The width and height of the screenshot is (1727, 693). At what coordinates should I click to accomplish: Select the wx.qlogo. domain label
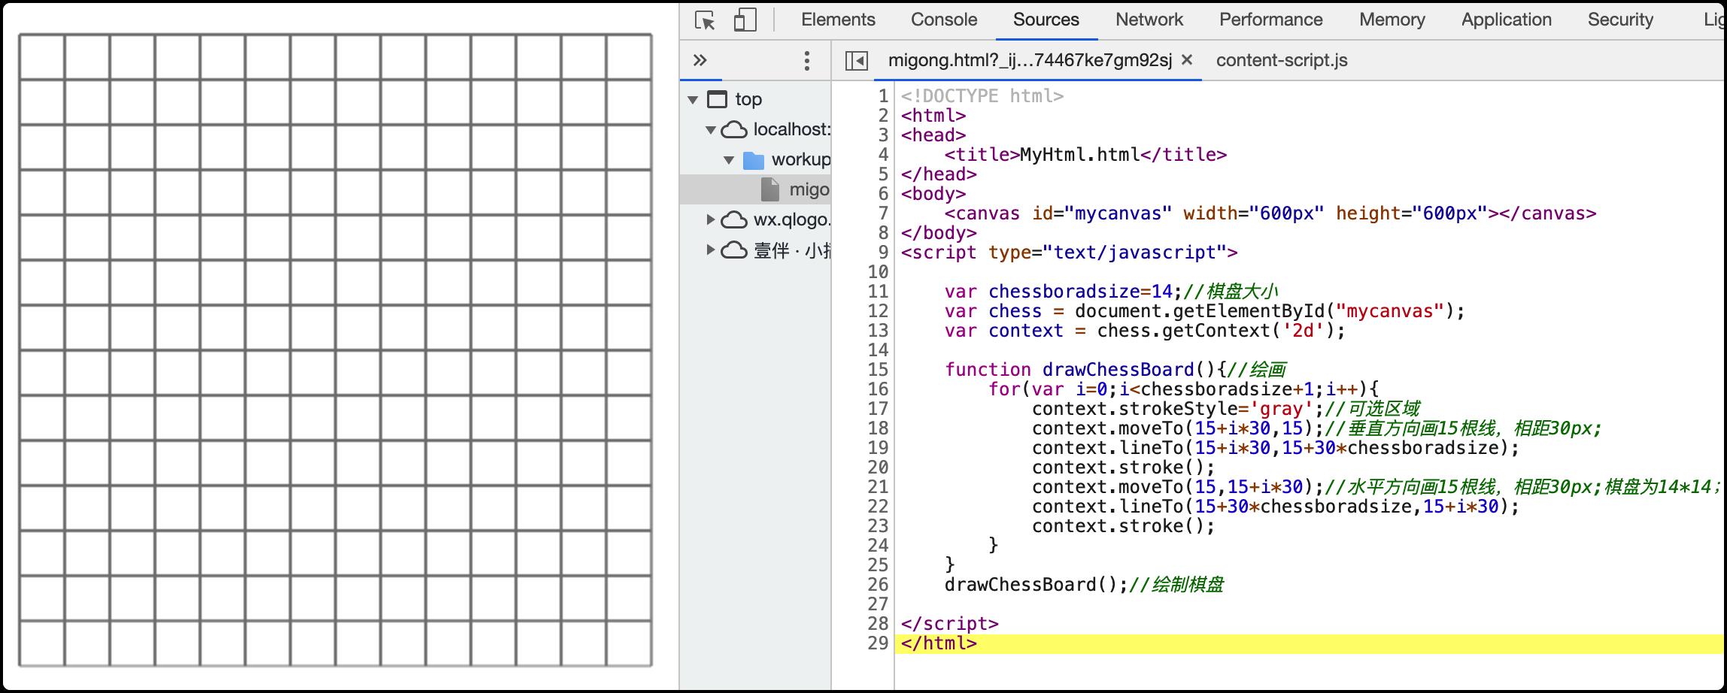pos(792,219)
